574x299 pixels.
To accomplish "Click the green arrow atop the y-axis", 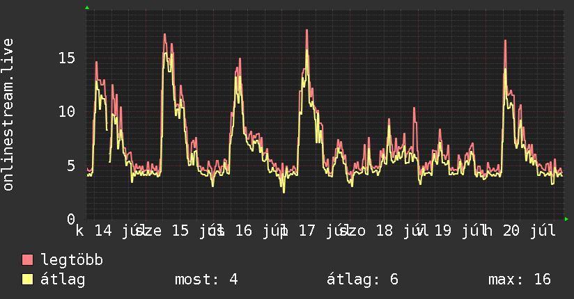I will click(x=87, y=8).
